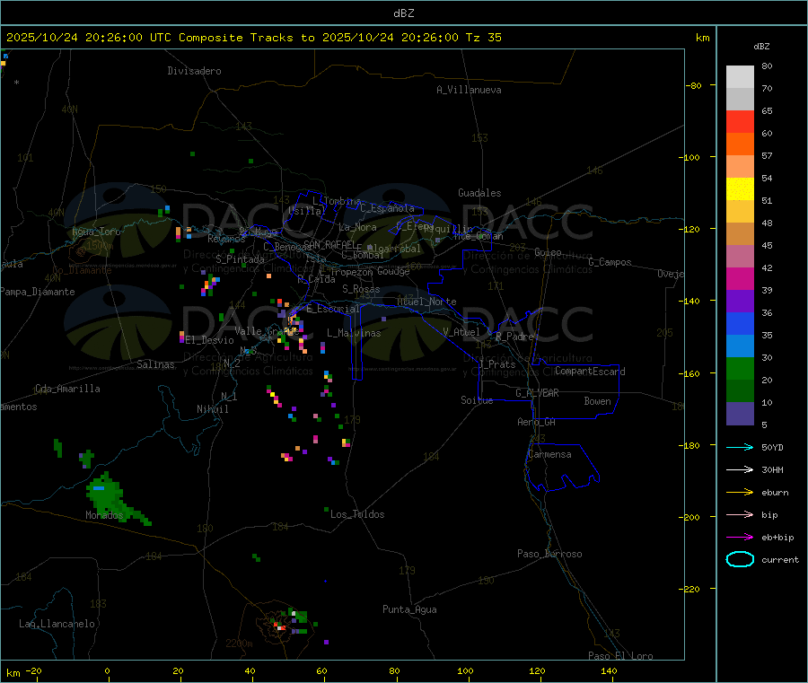Click the Los_Toldos place label

[357, 514]
